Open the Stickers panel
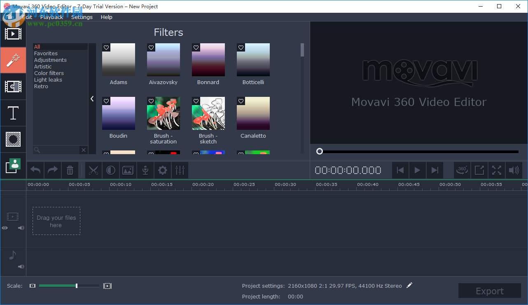Image resolution: width=528 pixels, height=305 pixels. point(13,139)
